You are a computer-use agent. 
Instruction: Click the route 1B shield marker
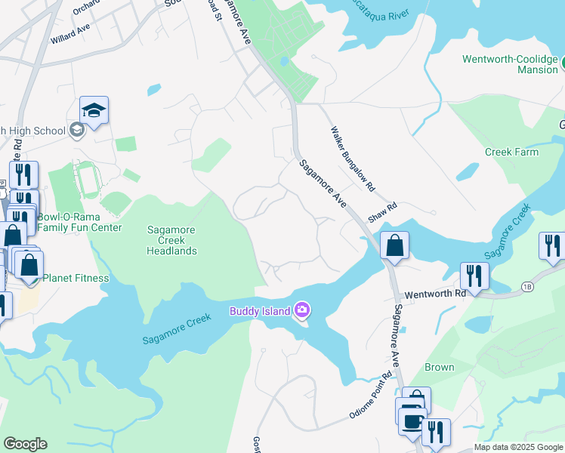[527, 287]
